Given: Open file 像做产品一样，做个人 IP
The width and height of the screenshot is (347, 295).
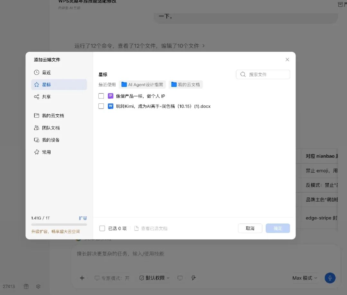Looking at the screenshot, I should tap(140, 96).
